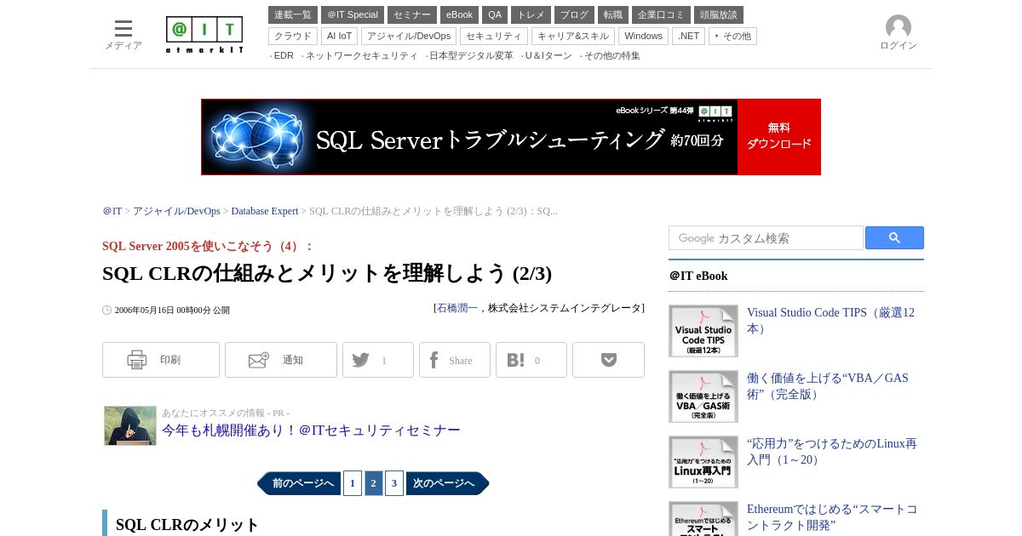Image resolution: width=1022 pixels, height=536 pixels.
Task: Select the キャリア&スキル category
Action: [573, 36]
